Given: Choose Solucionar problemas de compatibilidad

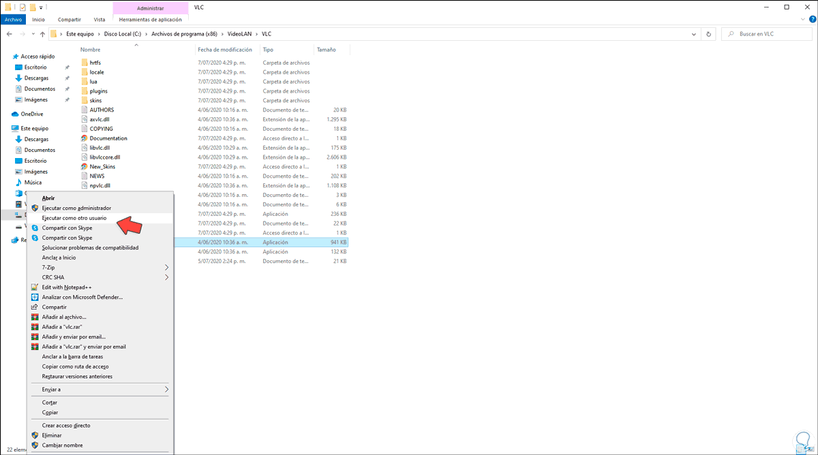Looking at the screenshot, I should click(x=90, y=248).
